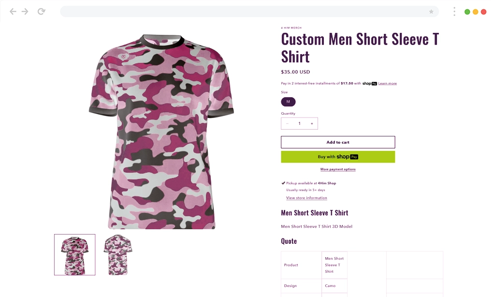495x297 pixels.
Task: Click inside the quantity input field
Action: [x=299, y=123]
